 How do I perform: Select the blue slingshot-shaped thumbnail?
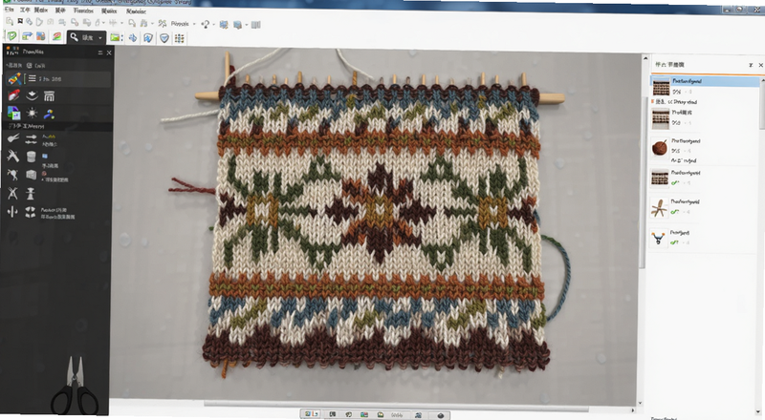pyautogui.click(x=658, y=239)
